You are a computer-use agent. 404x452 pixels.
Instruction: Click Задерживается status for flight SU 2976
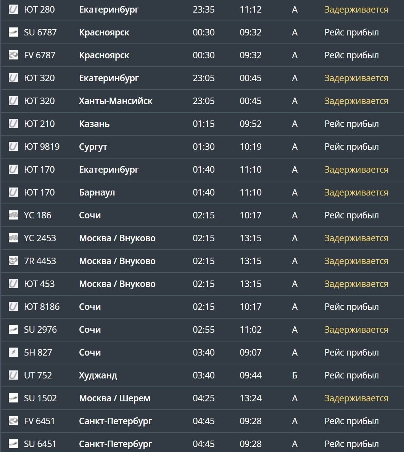click(x=356, y=330)
